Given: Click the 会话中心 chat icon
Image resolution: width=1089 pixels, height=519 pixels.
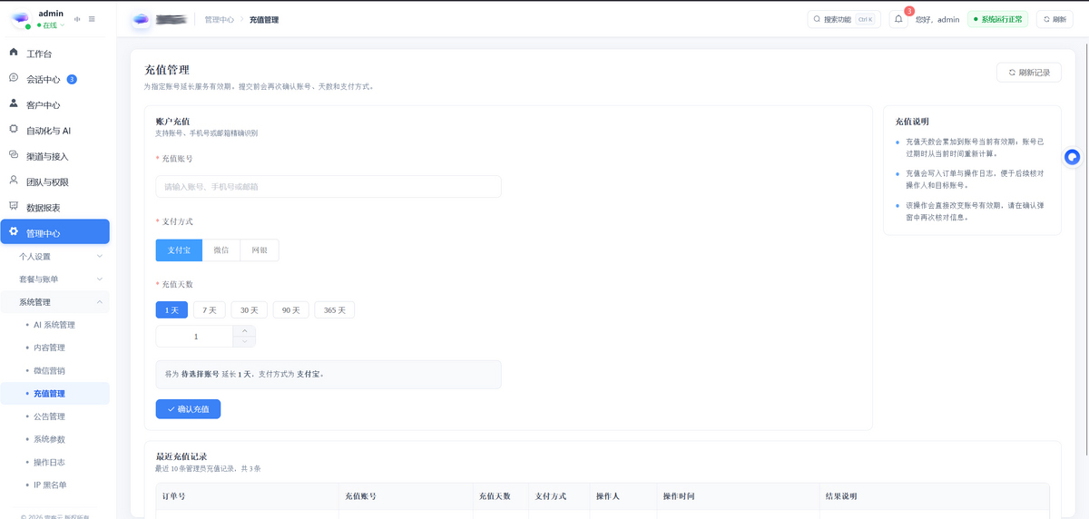Looking at the screenshot, I should tap(14, 78).
